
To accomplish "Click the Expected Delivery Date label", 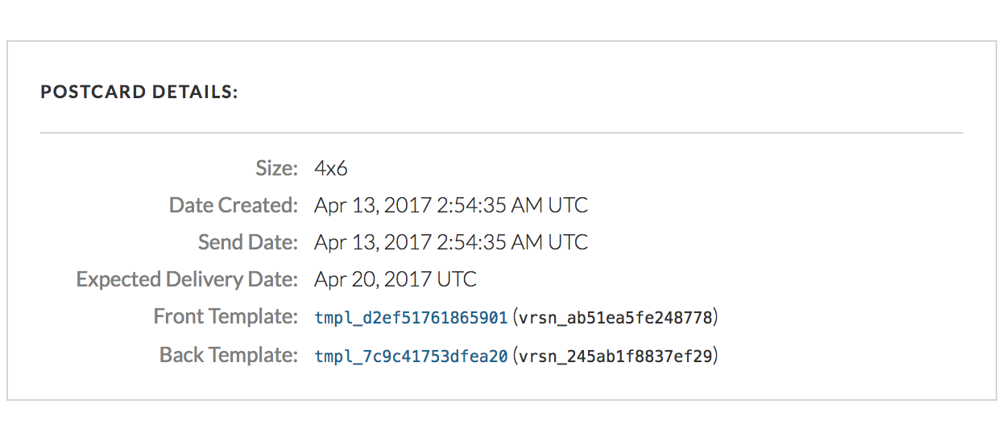I will pyautogui.click(x=188, y=279).
